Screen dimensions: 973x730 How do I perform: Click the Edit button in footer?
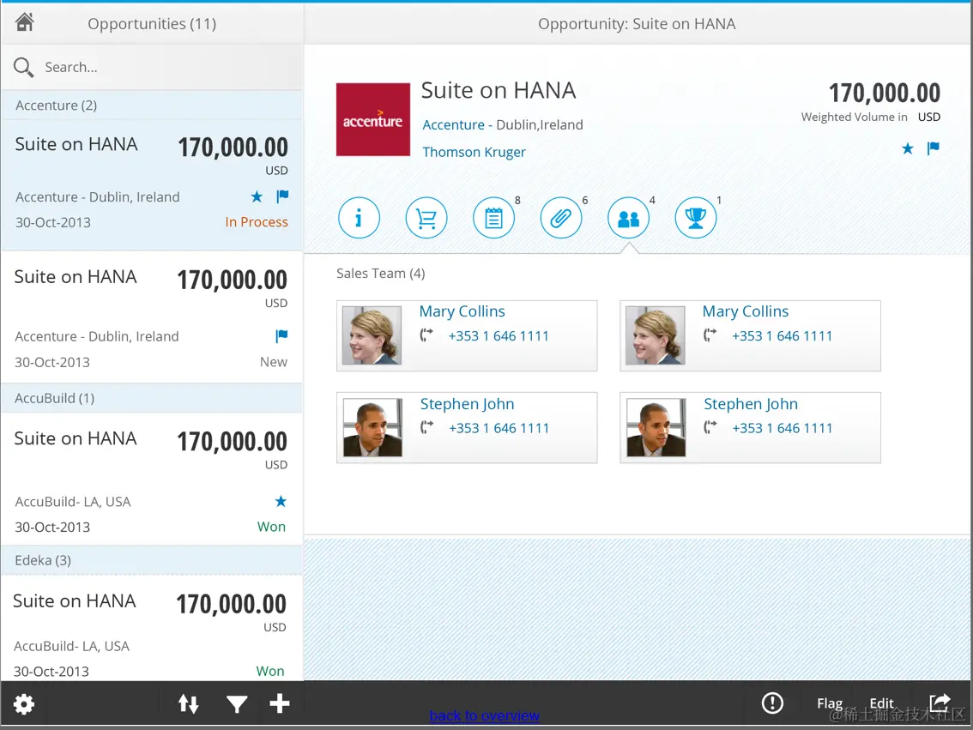pos(882,703)
